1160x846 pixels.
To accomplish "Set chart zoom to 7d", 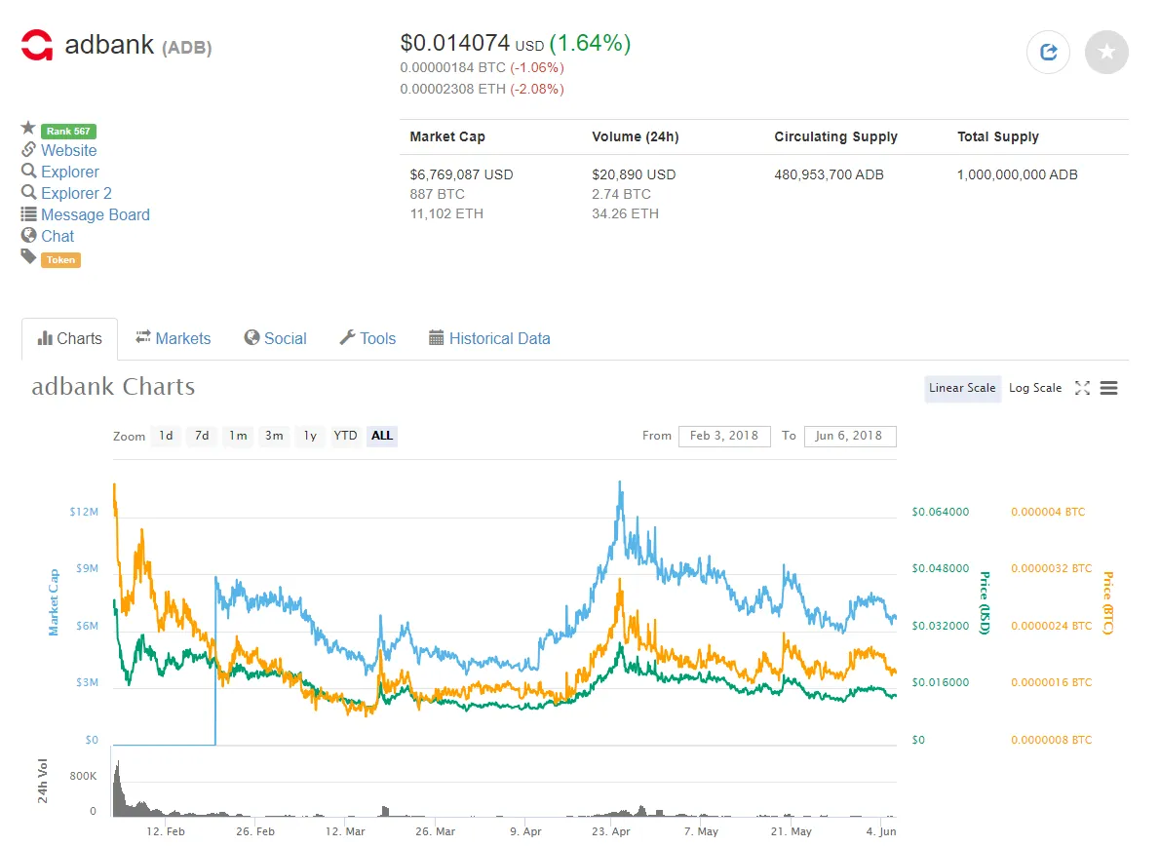I will [x=201, y=436].
